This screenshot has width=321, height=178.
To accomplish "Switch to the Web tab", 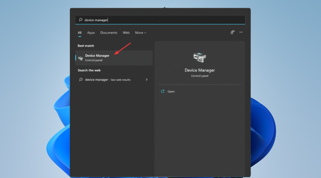I will point(126,33).
